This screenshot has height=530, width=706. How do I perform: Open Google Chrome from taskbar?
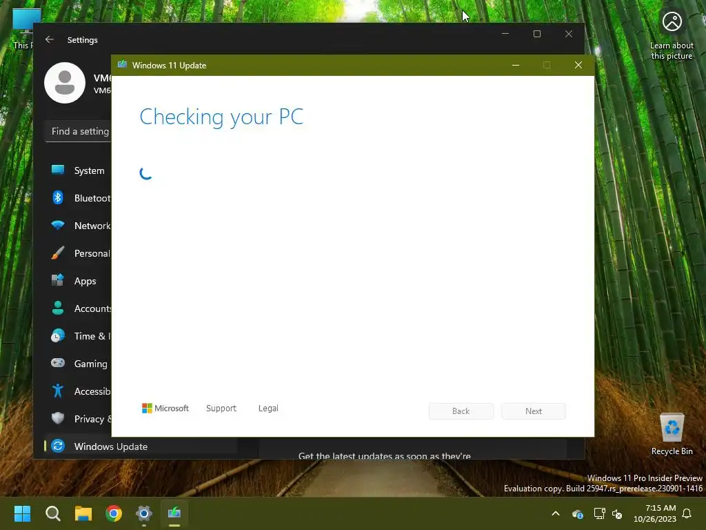tap(114, 513)
